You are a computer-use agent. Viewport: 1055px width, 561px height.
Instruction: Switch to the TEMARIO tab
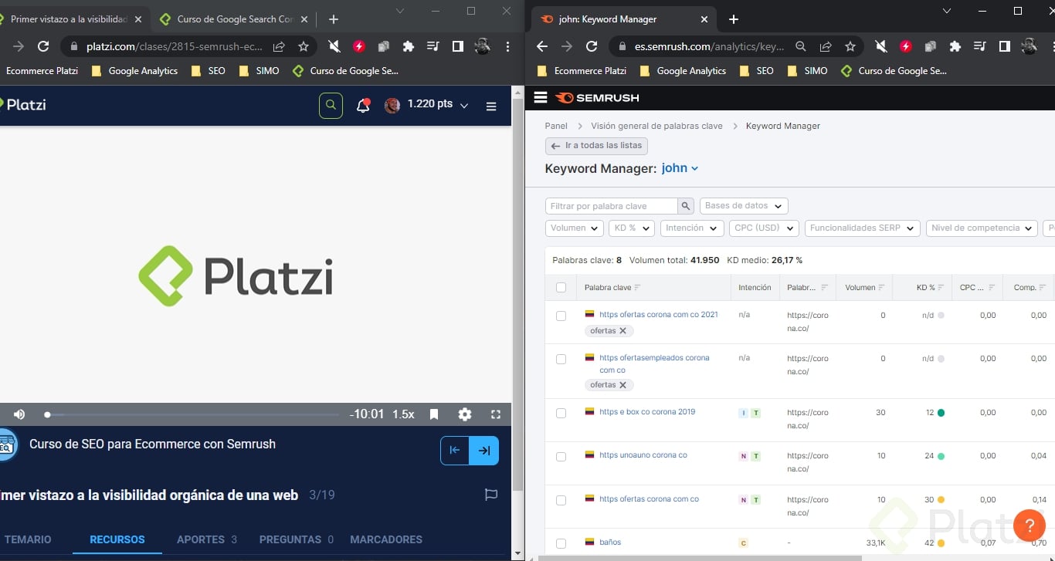[28, 539]
